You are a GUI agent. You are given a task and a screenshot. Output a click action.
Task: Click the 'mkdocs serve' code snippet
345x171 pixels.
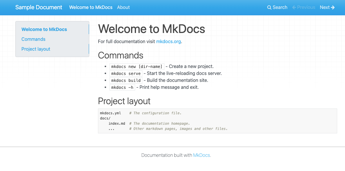pos(126,73)
